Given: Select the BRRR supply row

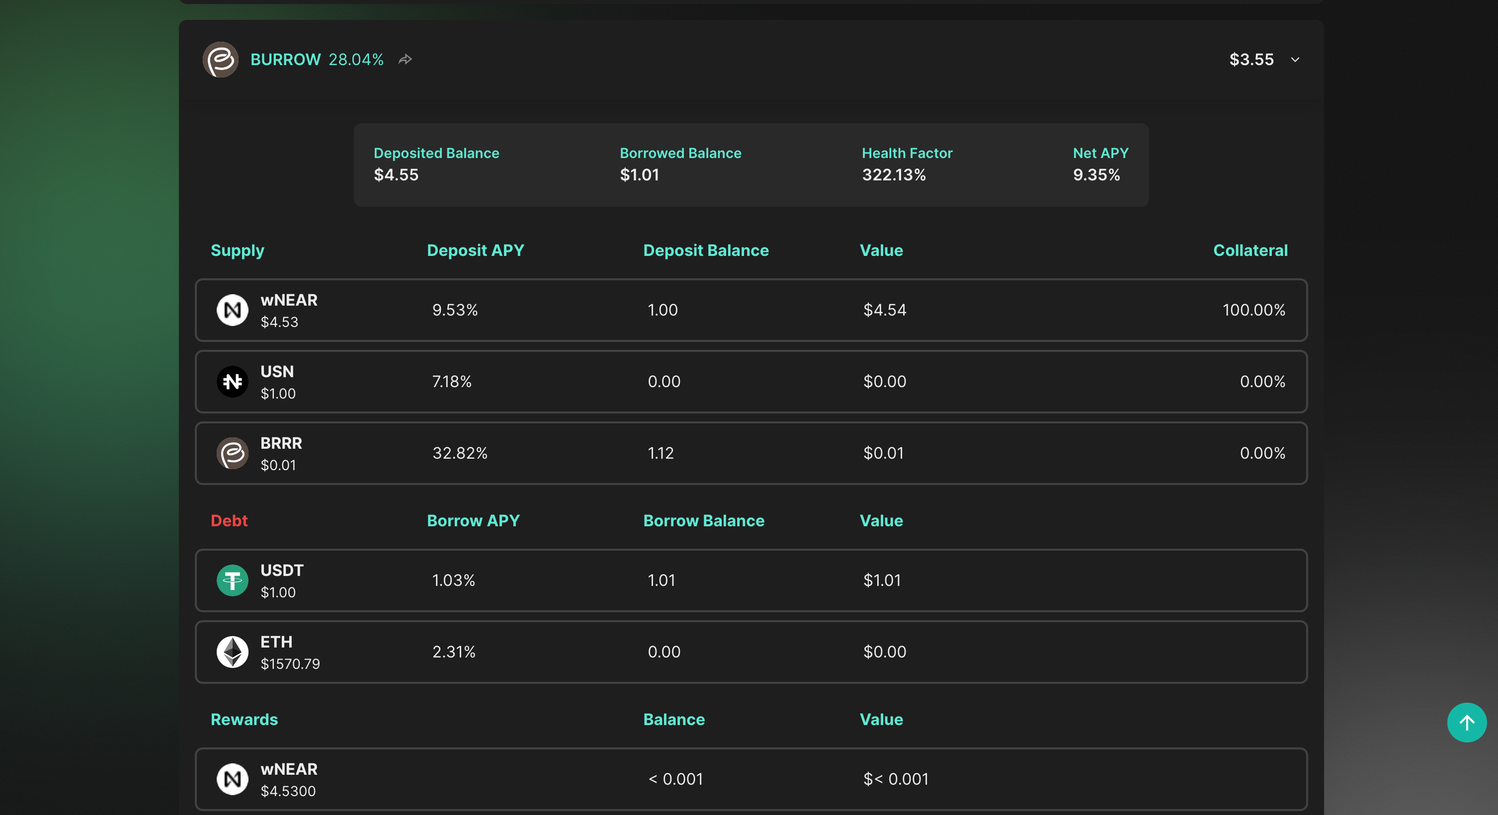Looking at the screenshot, I should click(750, 453).
